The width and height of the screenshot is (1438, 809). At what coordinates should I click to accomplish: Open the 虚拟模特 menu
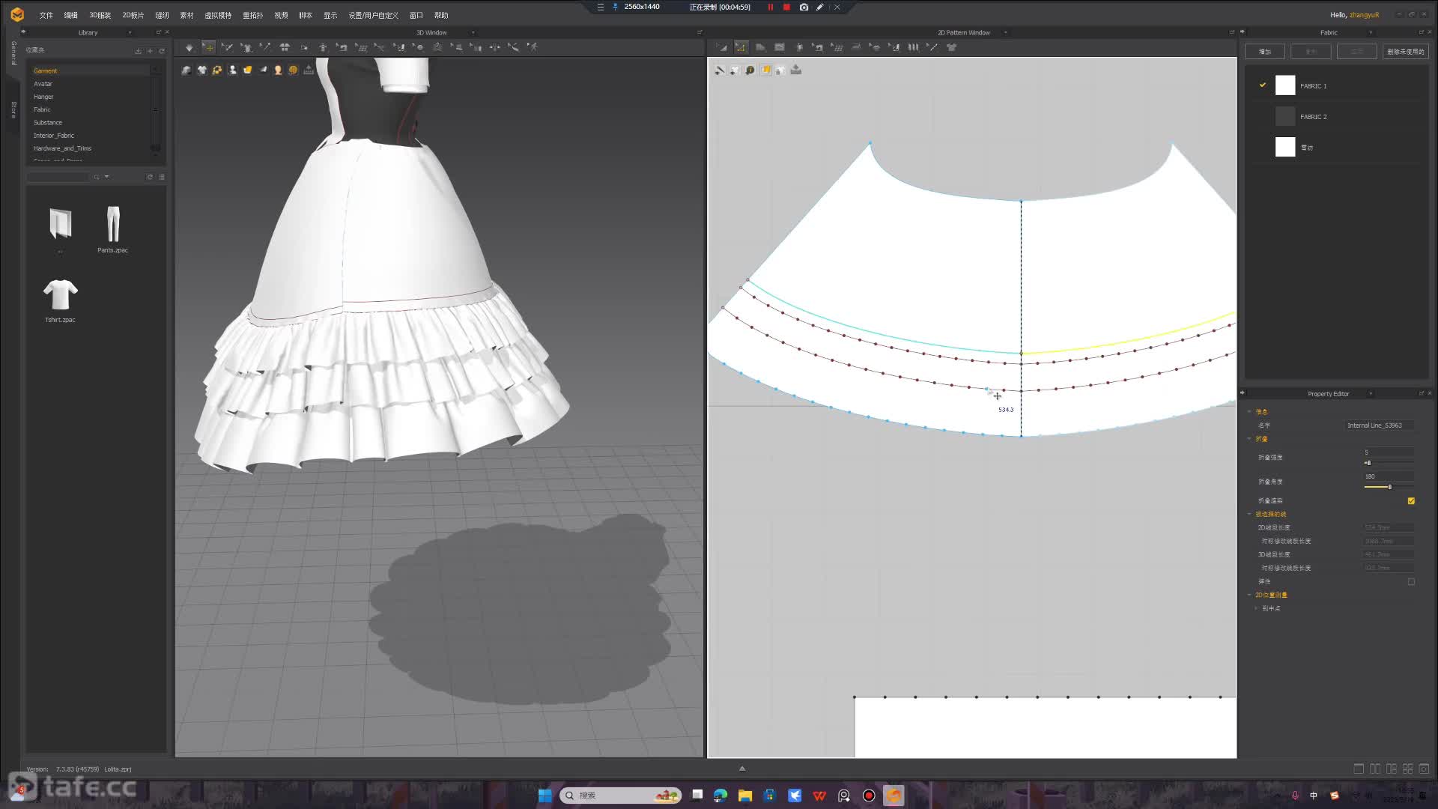pos(218,15)
